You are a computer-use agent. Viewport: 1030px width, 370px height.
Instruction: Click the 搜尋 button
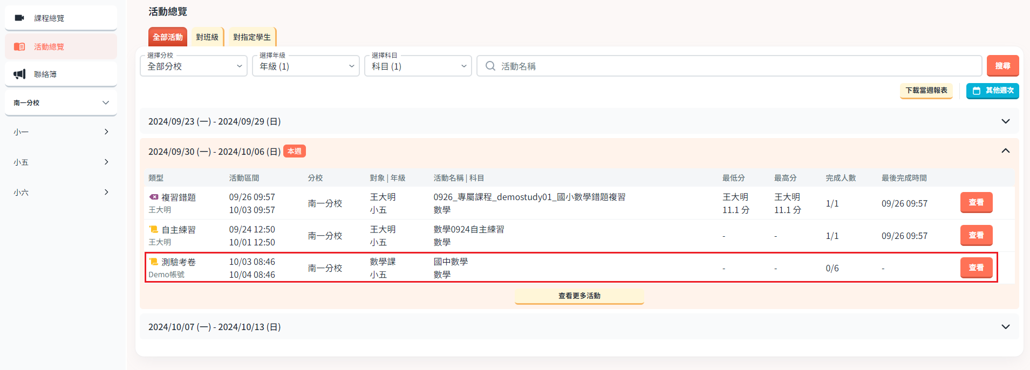click(1002, 66)
